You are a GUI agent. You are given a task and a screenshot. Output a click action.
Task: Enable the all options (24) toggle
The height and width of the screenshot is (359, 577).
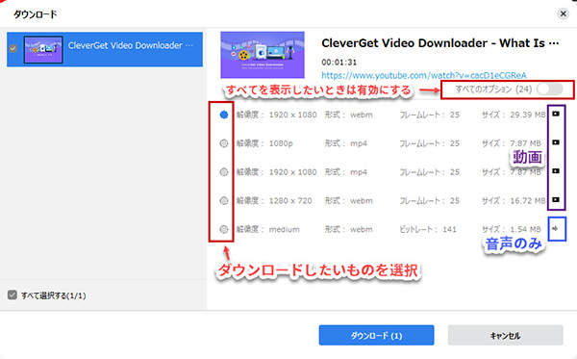550,90
